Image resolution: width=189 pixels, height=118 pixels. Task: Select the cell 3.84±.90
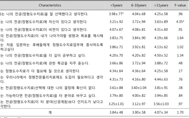click(x=139, y=38)
